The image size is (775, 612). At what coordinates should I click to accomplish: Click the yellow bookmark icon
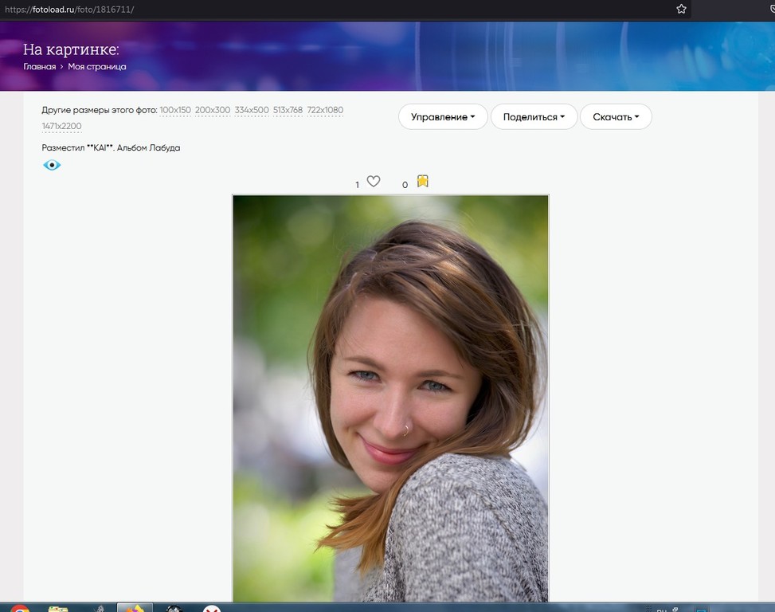click(422, 181)
